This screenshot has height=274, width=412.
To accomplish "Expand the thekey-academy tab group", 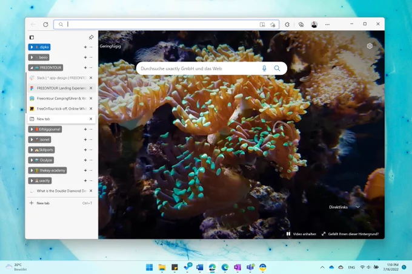I will 32,171.
